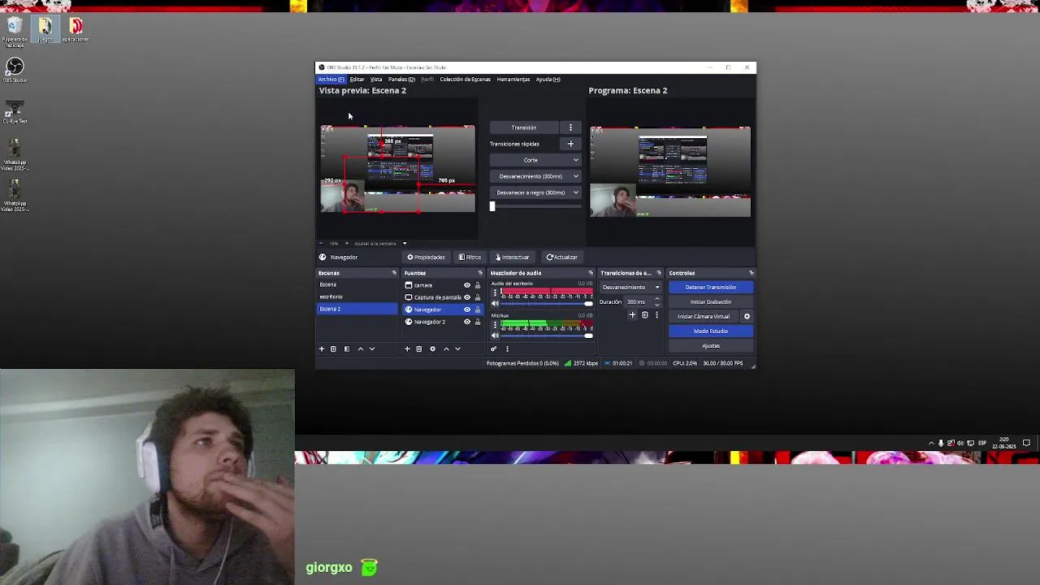The width and height of the screenshot is (1040, 585).
Task: Open Propiedades of selected source
Action: click(x=426, y=257)
